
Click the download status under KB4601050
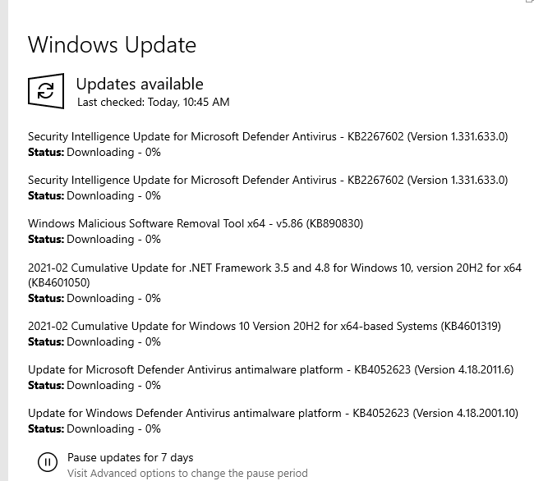pos(94,298)
